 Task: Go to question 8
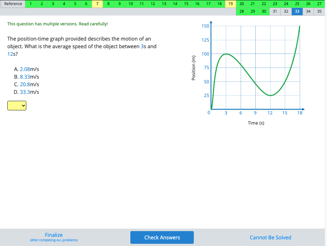[x=108, y=4]
